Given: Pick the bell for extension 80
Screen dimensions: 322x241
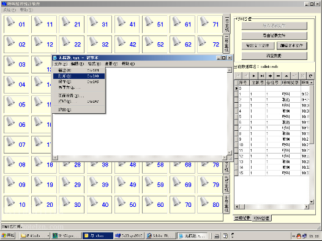Looking at the screenshot, I should (x=204, y=201).
